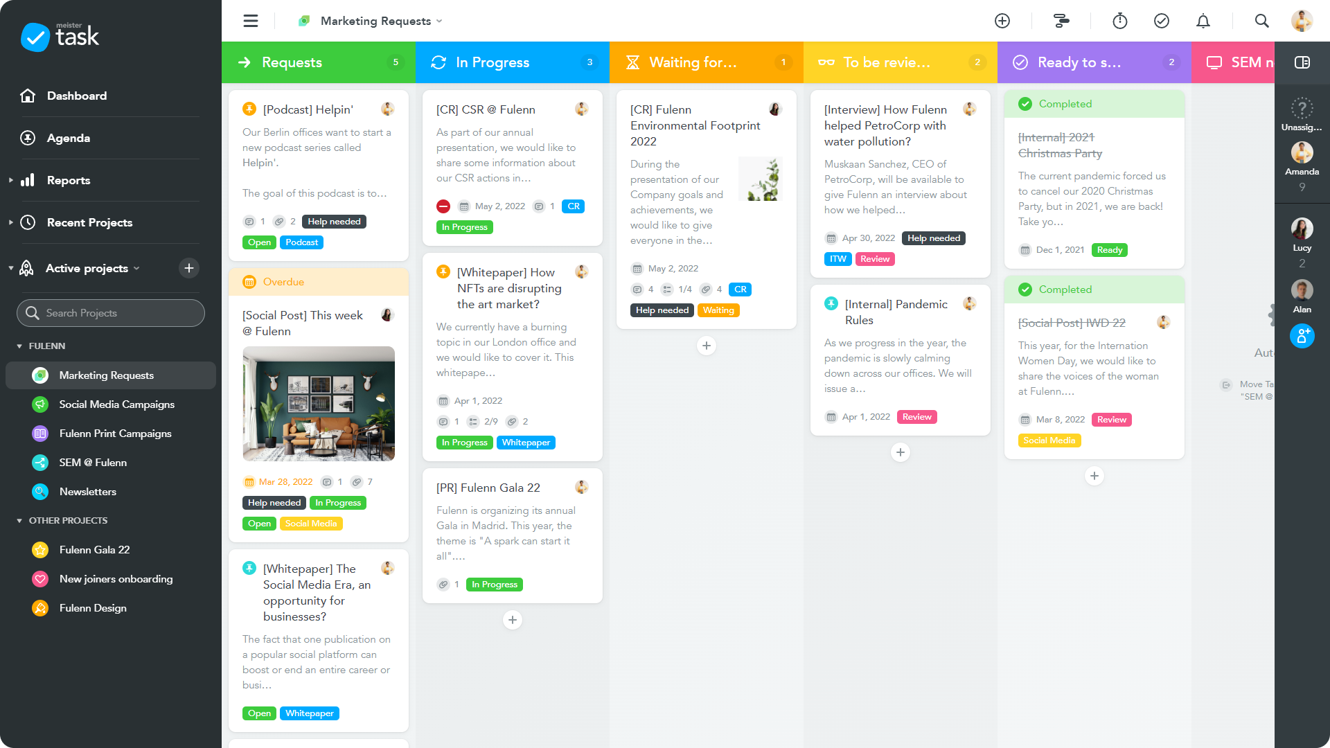Filter tasks by Amanda's avatar
Viewport: 1330px width, 748px height.
pyautogui.click(x=1302, y=152)
